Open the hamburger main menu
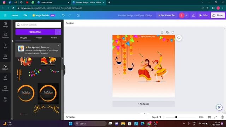The height and width of the screenshot is (127, 226). 5,15
